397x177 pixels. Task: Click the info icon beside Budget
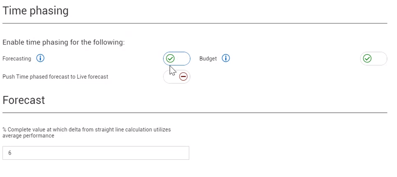[226, 58]
